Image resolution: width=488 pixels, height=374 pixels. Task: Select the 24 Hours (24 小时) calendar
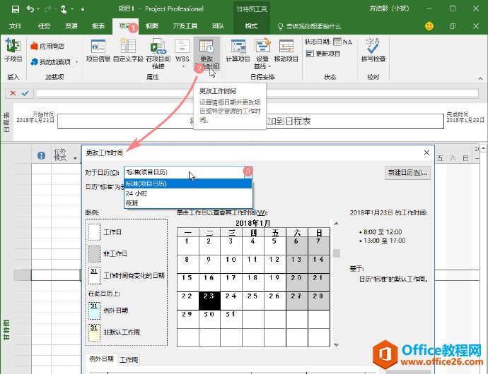pyautogui.click(x=188, y=193)
